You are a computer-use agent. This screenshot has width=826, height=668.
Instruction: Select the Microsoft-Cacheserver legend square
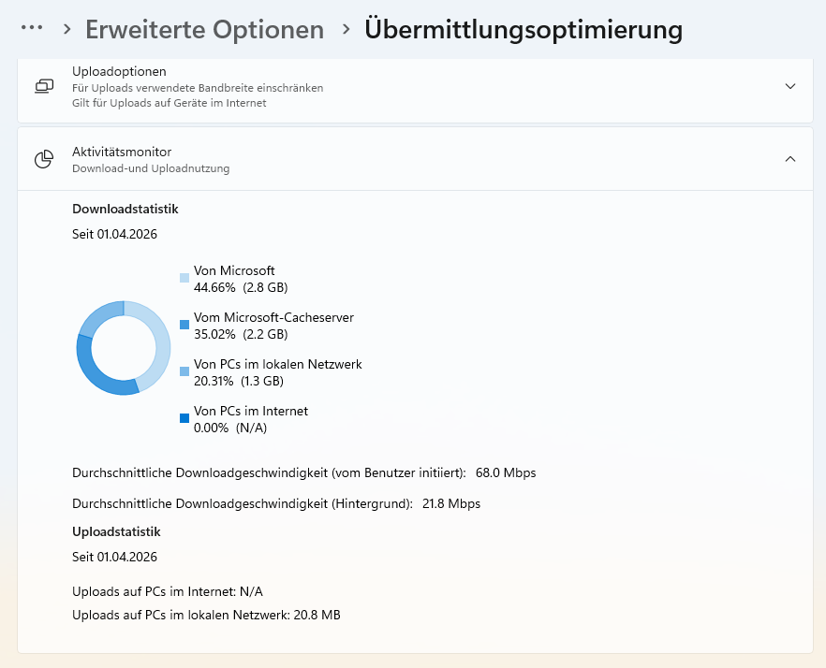[x=184, y=325]
